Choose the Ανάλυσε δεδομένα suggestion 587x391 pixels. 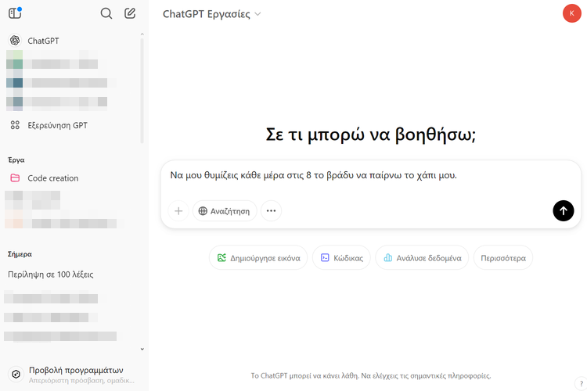click(422, 258)
